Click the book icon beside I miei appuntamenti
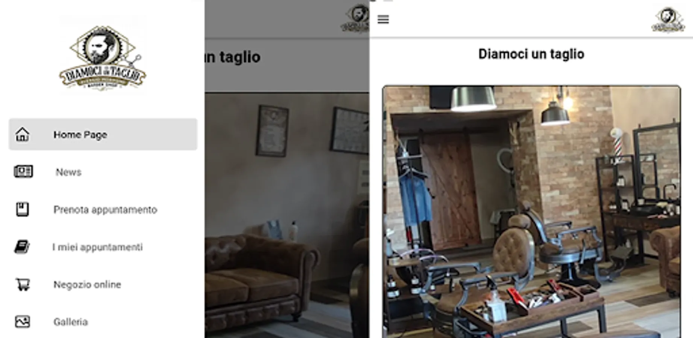Viewport: 693px width, 338px height. (x=22, y=247)
